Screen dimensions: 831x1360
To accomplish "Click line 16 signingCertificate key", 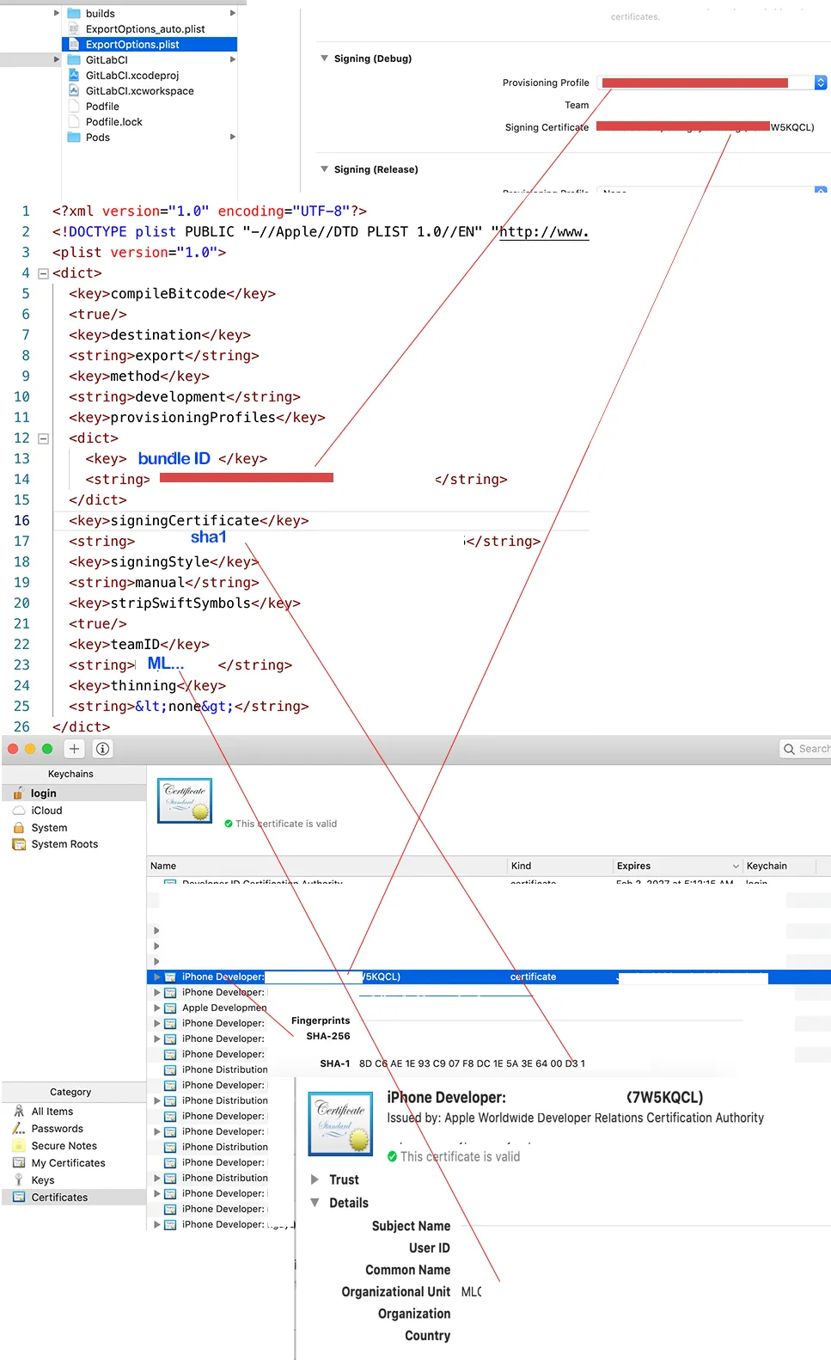I will [189, 520].
